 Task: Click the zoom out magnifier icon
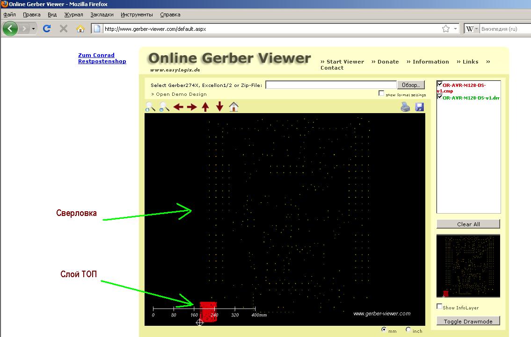[164, 107]
